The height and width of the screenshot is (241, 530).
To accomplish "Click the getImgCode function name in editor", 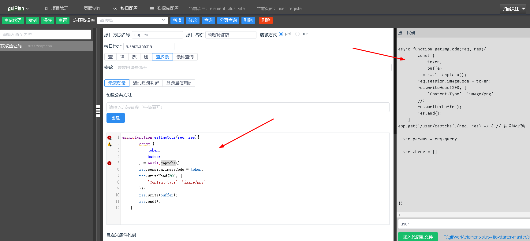I will click(x=165, y=137).
